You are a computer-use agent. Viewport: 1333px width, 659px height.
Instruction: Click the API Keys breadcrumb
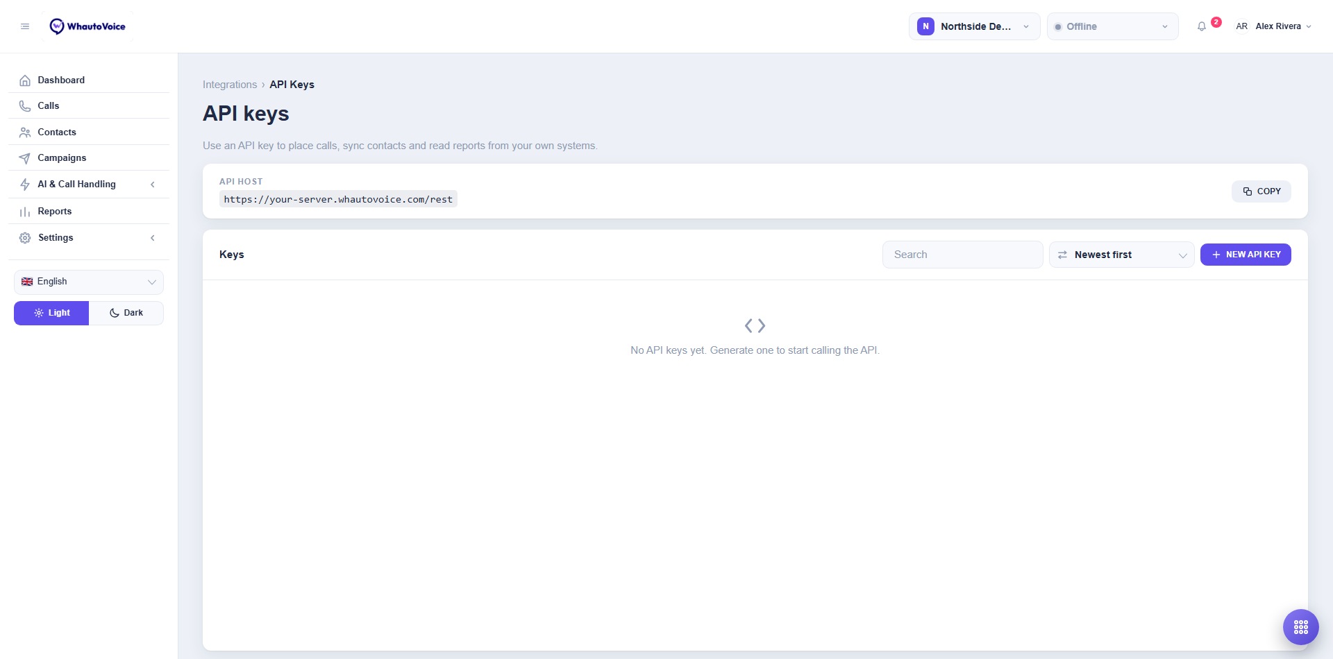coord(292,85)
